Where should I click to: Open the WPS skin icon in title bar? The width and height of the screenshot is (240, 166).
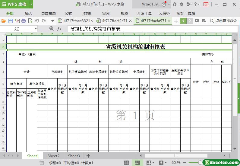[175, 4]
